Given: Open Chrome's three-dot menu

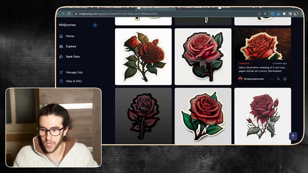Looking at the screenshot, I should [x=302, y=14].
